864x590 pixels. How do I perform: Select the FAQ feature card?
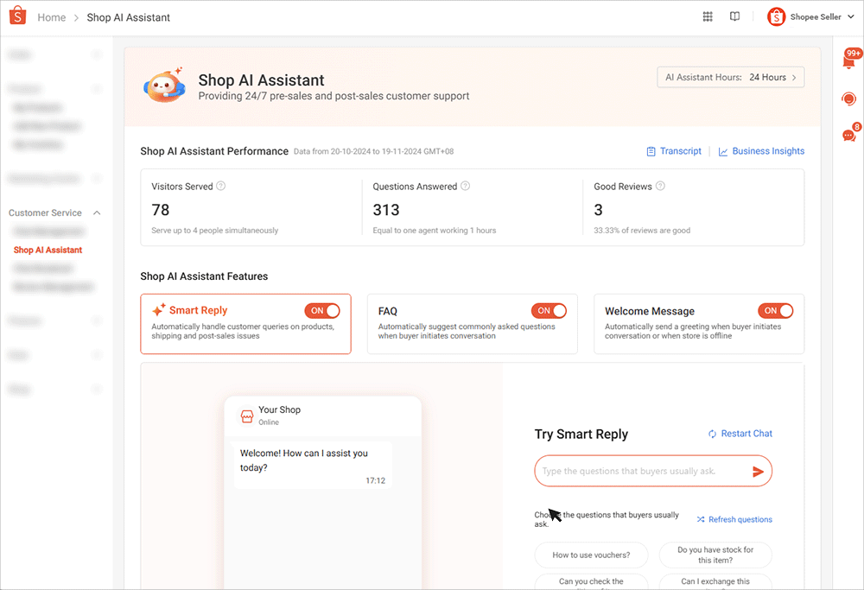pyautogui.click(x=473, y=324)
